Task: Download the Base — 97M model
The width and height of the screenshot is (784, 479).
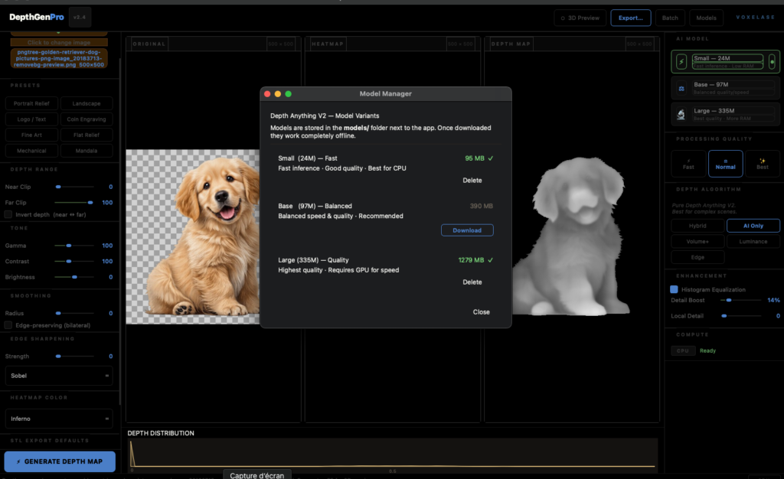Action: click(467, 230)
